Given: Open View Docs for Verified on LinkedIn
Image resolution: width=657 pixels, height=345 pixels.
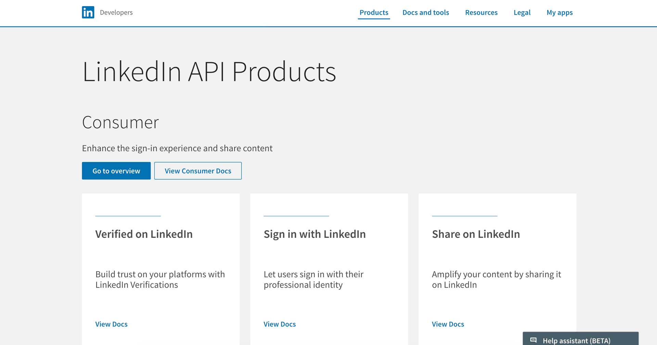Looking at the screenshot, I should tap(111, 324).
